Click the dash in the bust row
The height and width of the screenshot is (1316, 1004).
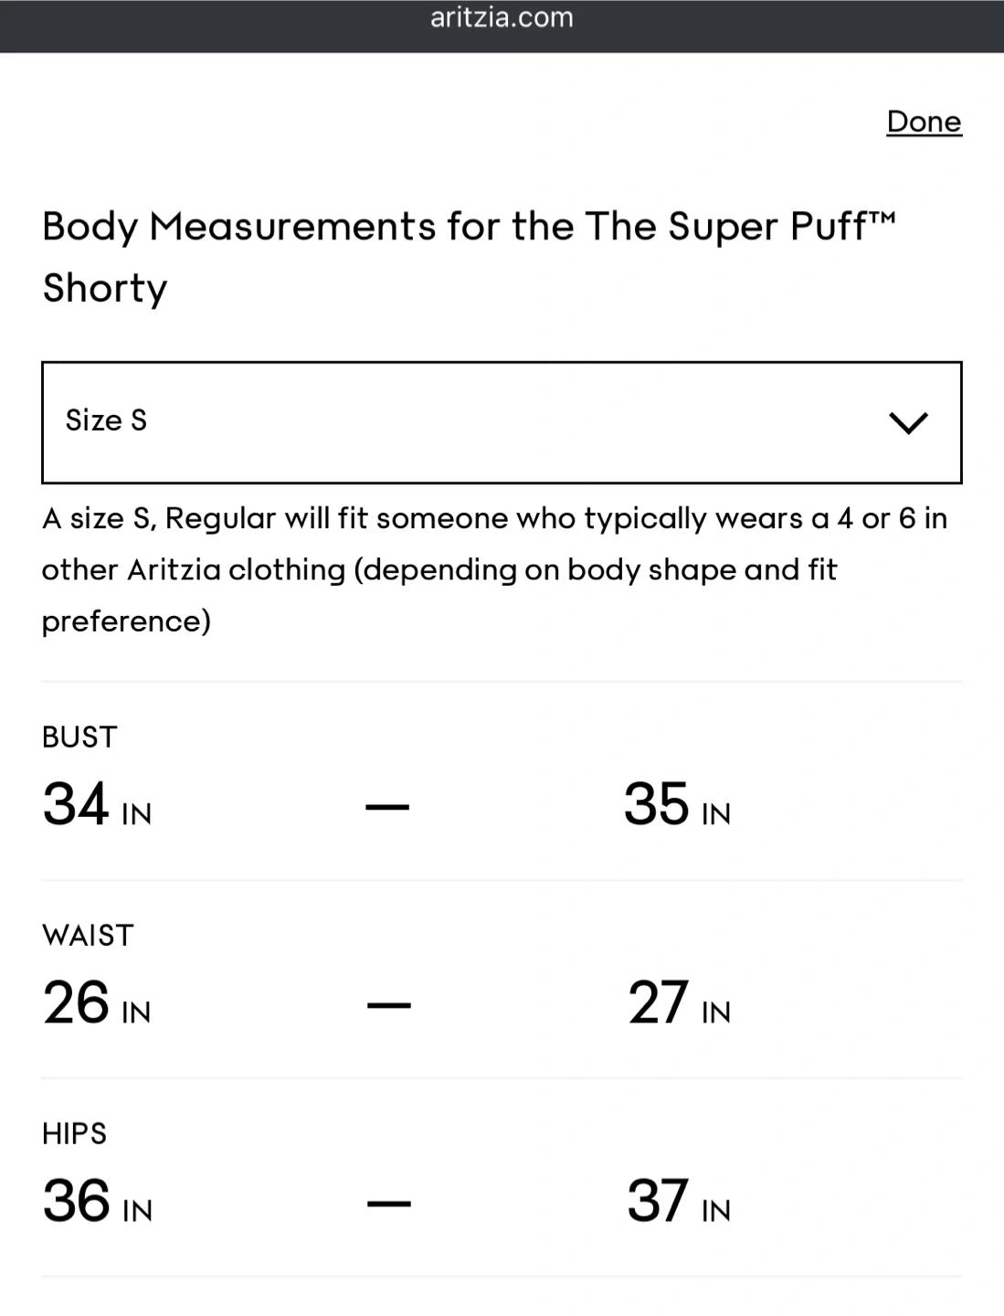pos(387,808)
